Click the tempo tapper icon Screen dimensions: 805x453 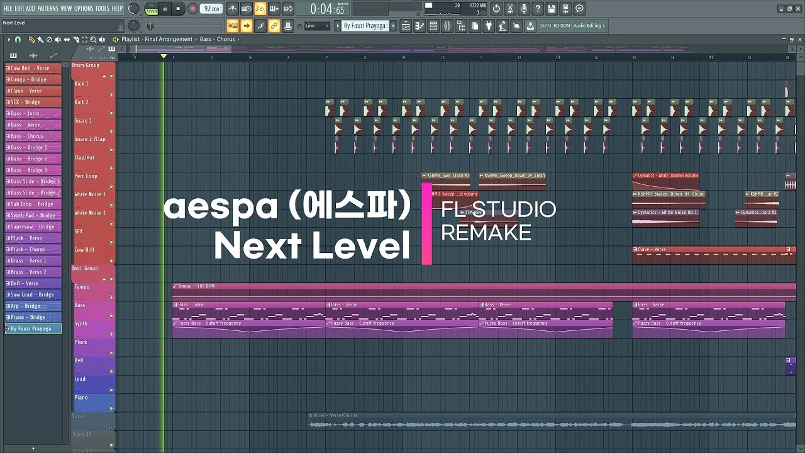pyautogui.click(x=502, y=26)
